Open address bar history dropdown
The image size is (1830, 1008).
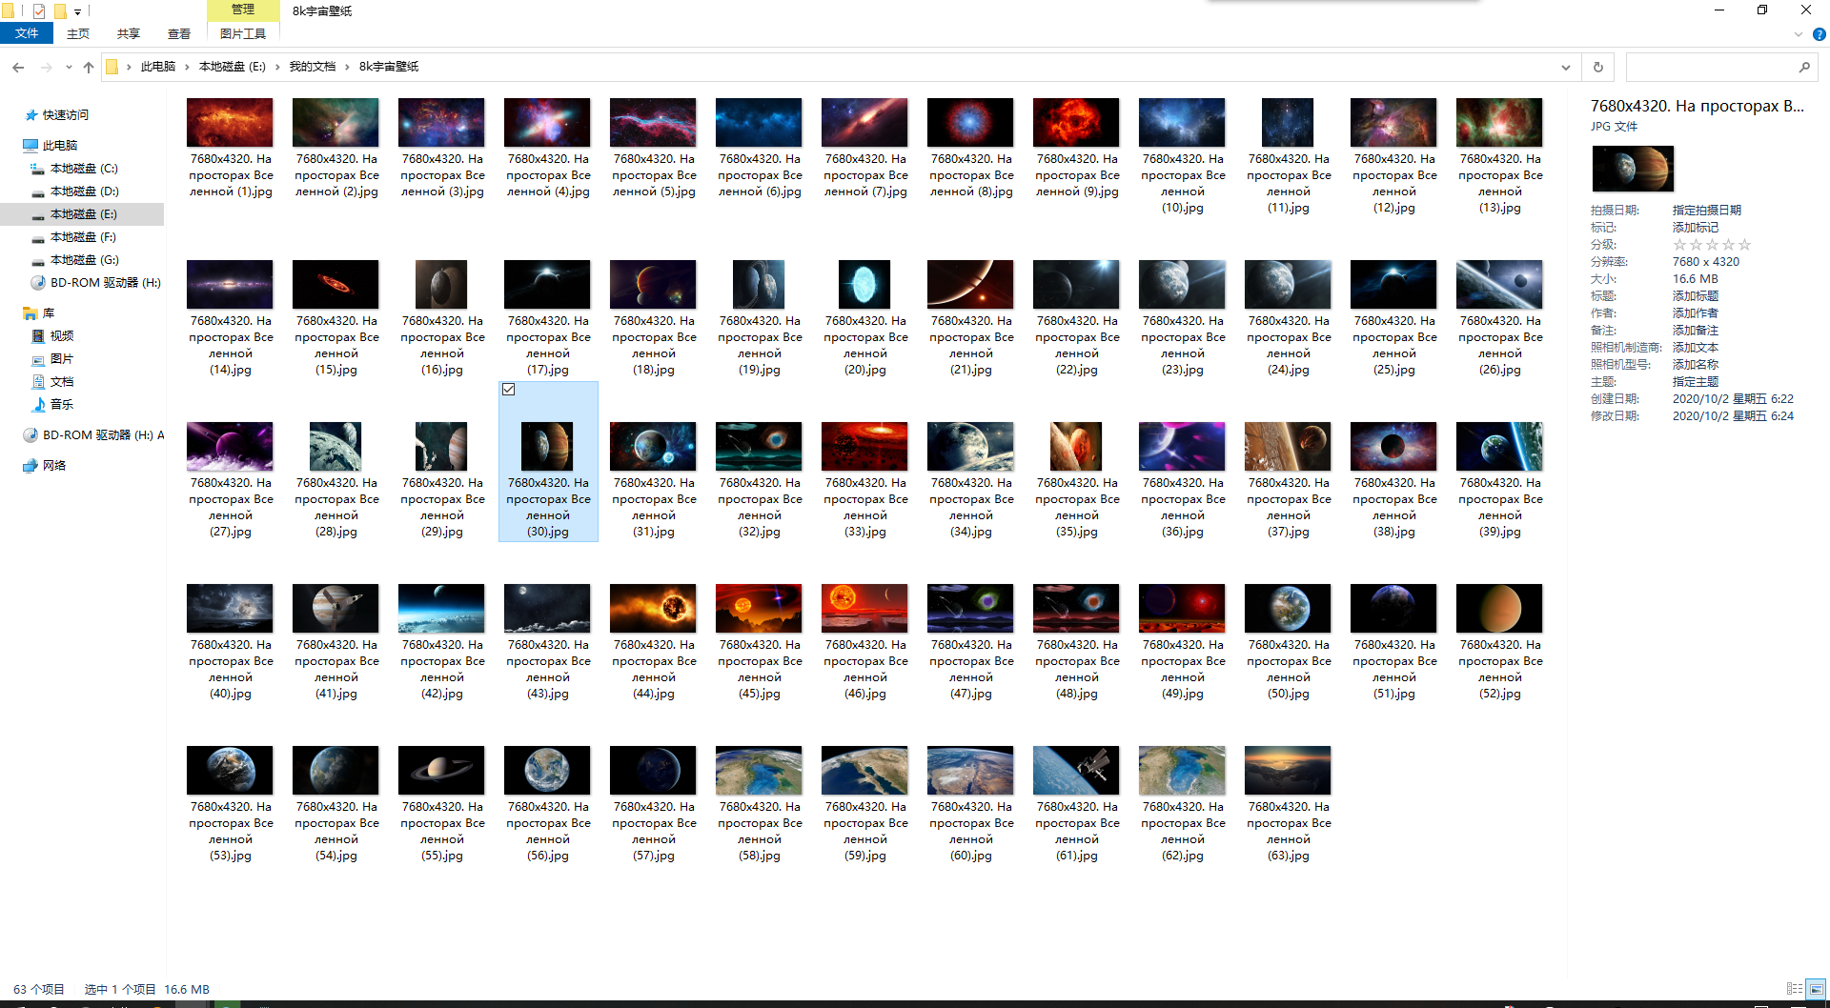(x=1565, y=68)
